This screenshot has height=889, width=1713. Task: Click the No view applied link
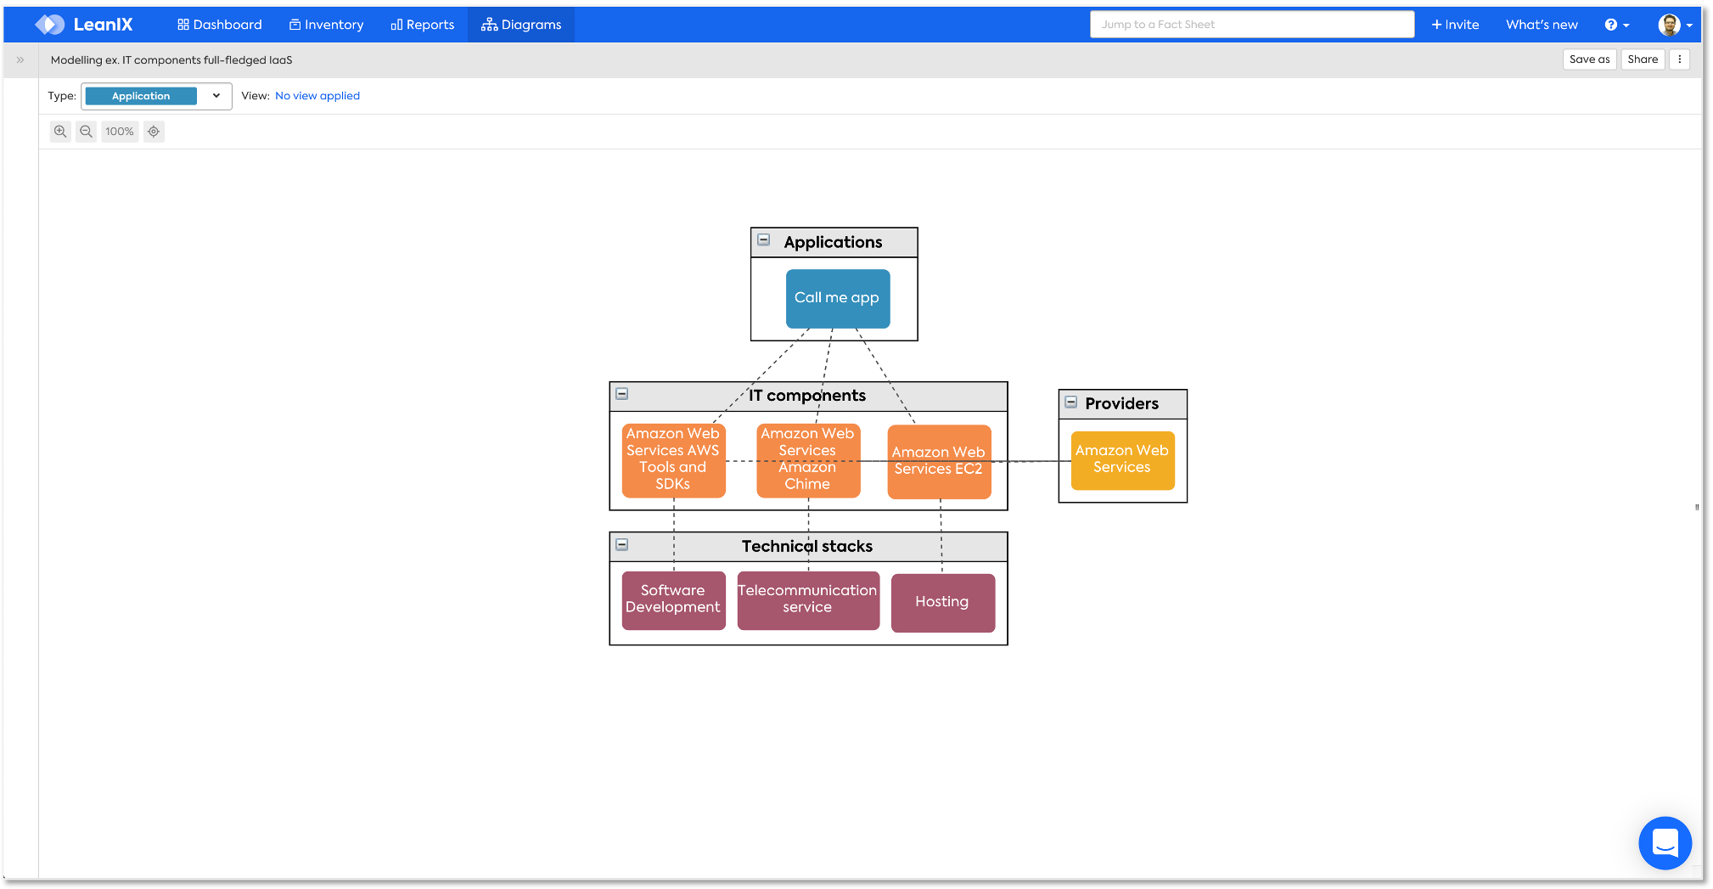tap(317, 96)
